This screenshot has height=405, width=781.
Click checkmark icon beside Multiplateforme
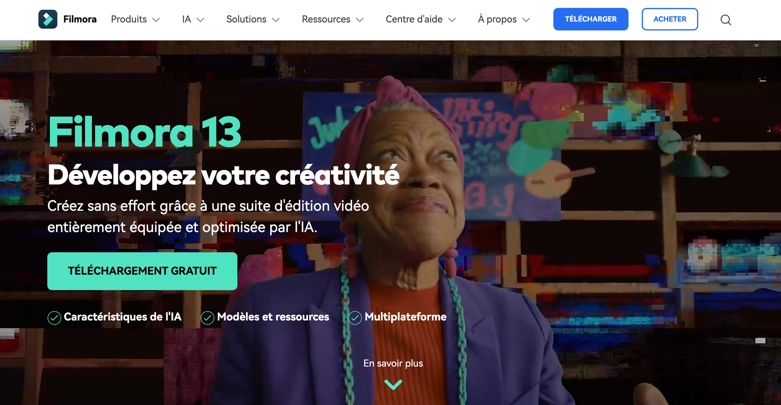pos(355,318)
